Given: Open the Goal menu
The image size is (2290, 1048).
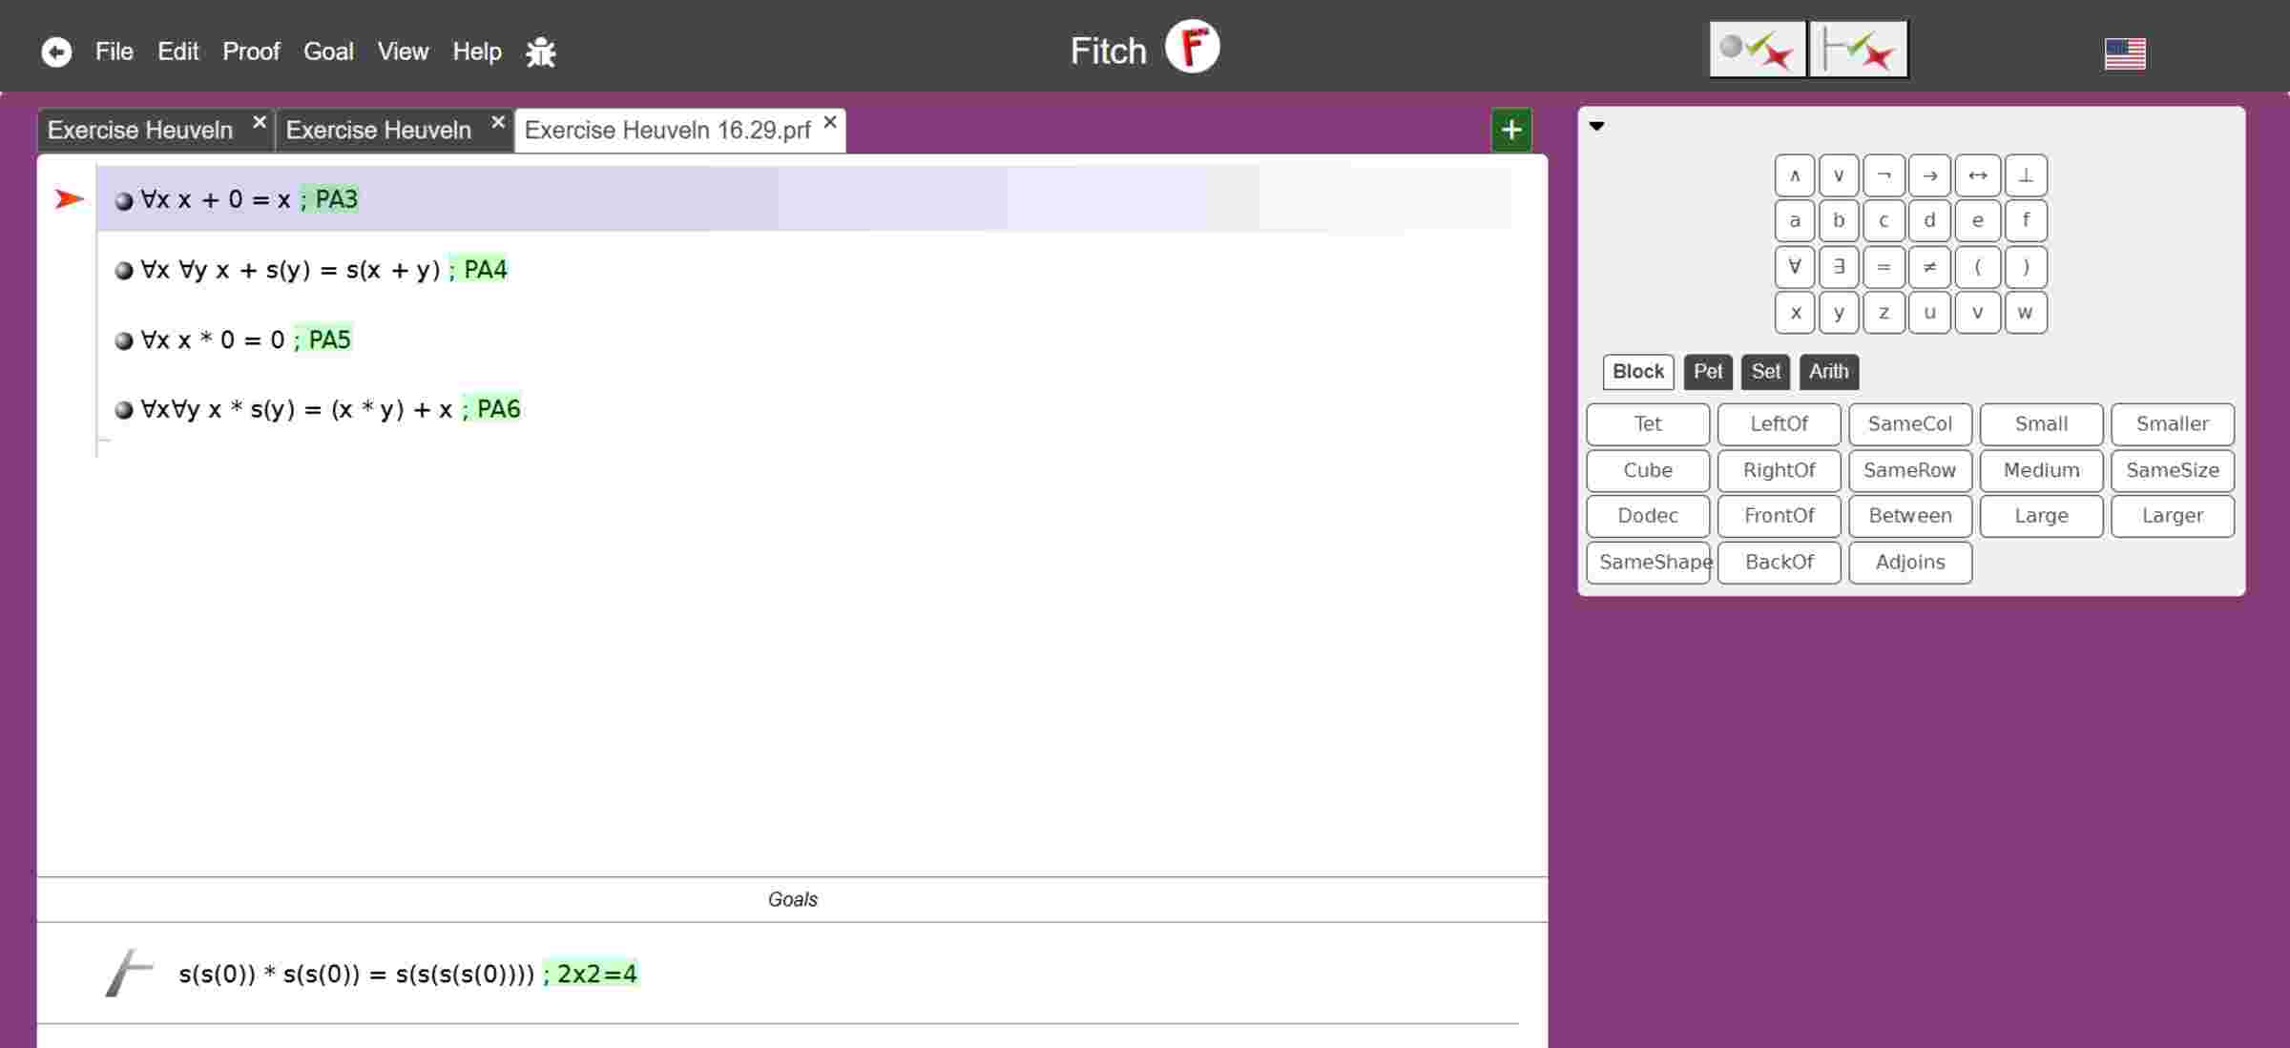Looking at the screenshot, I should (x=328, y=51).
